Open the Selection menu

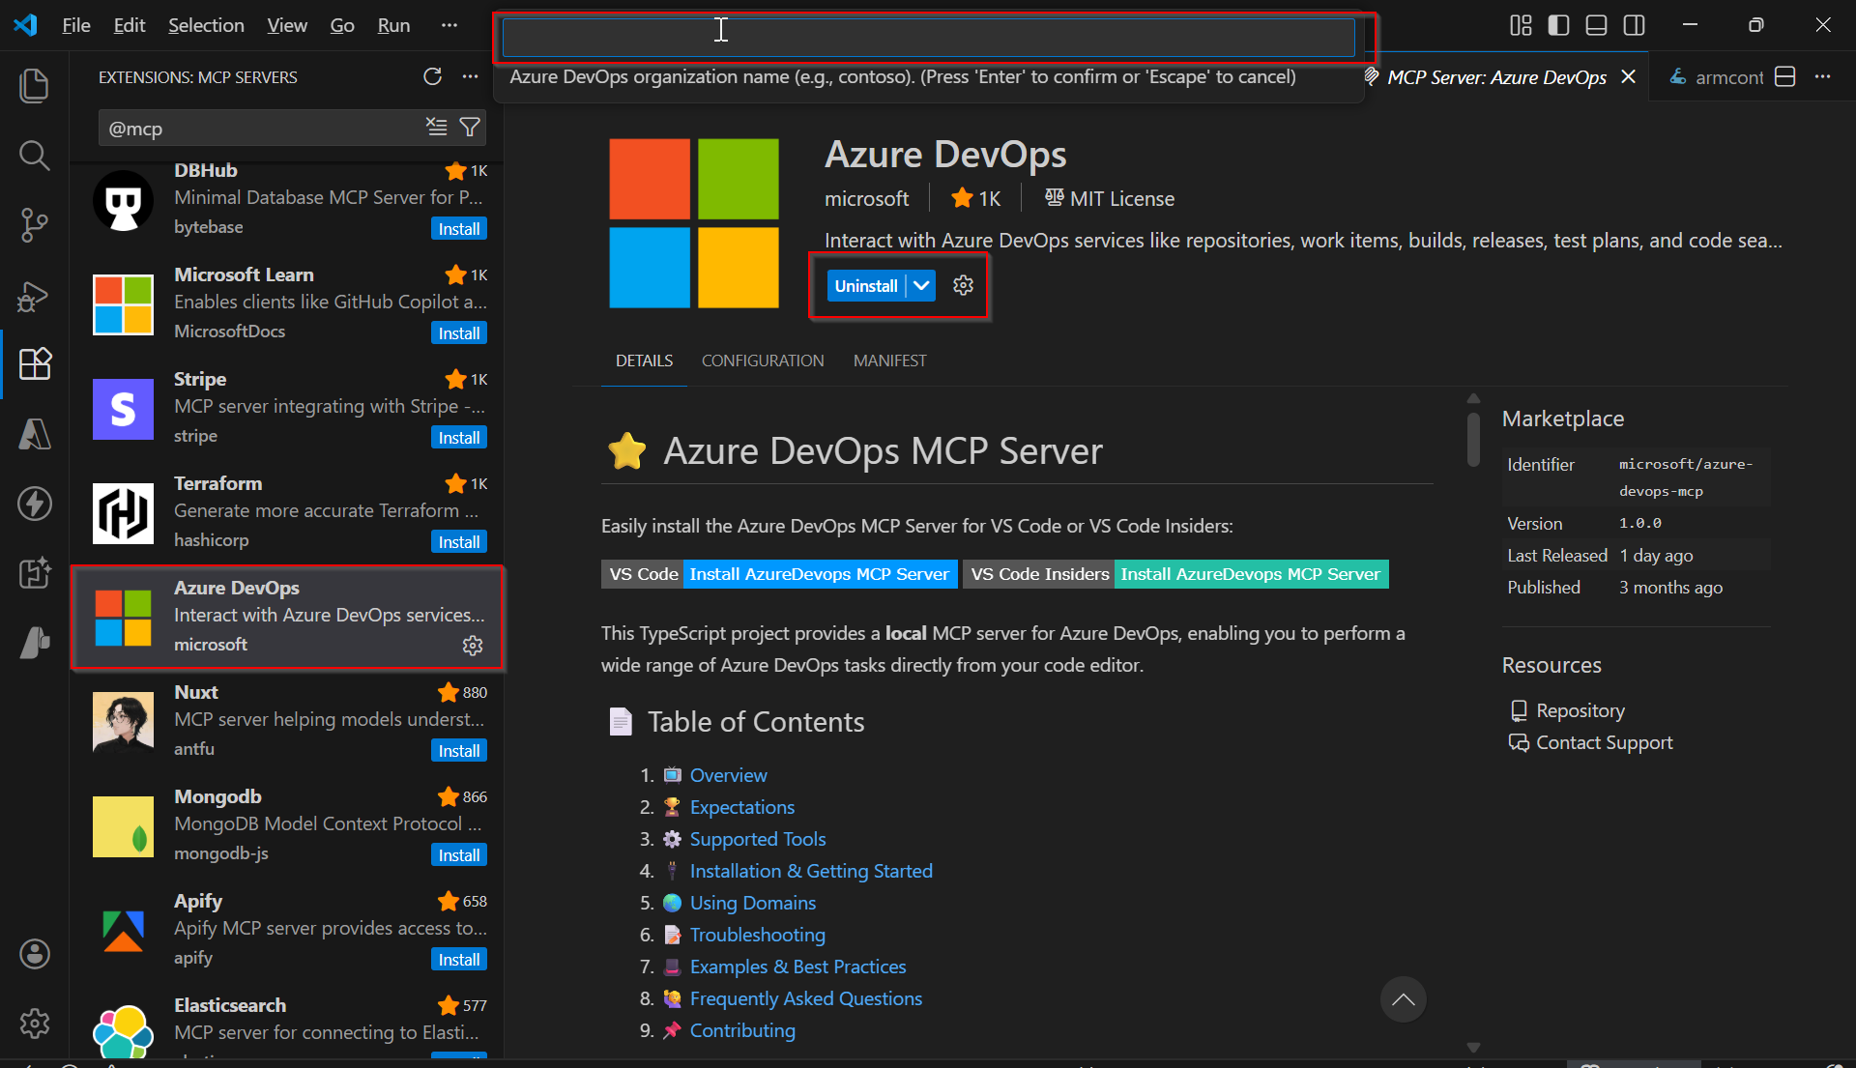[206, 25]
